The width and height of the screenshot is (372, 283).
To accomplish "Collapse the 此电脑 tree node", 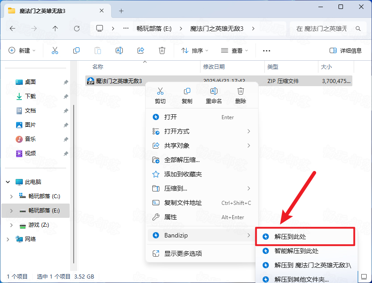I will point(8,182).
